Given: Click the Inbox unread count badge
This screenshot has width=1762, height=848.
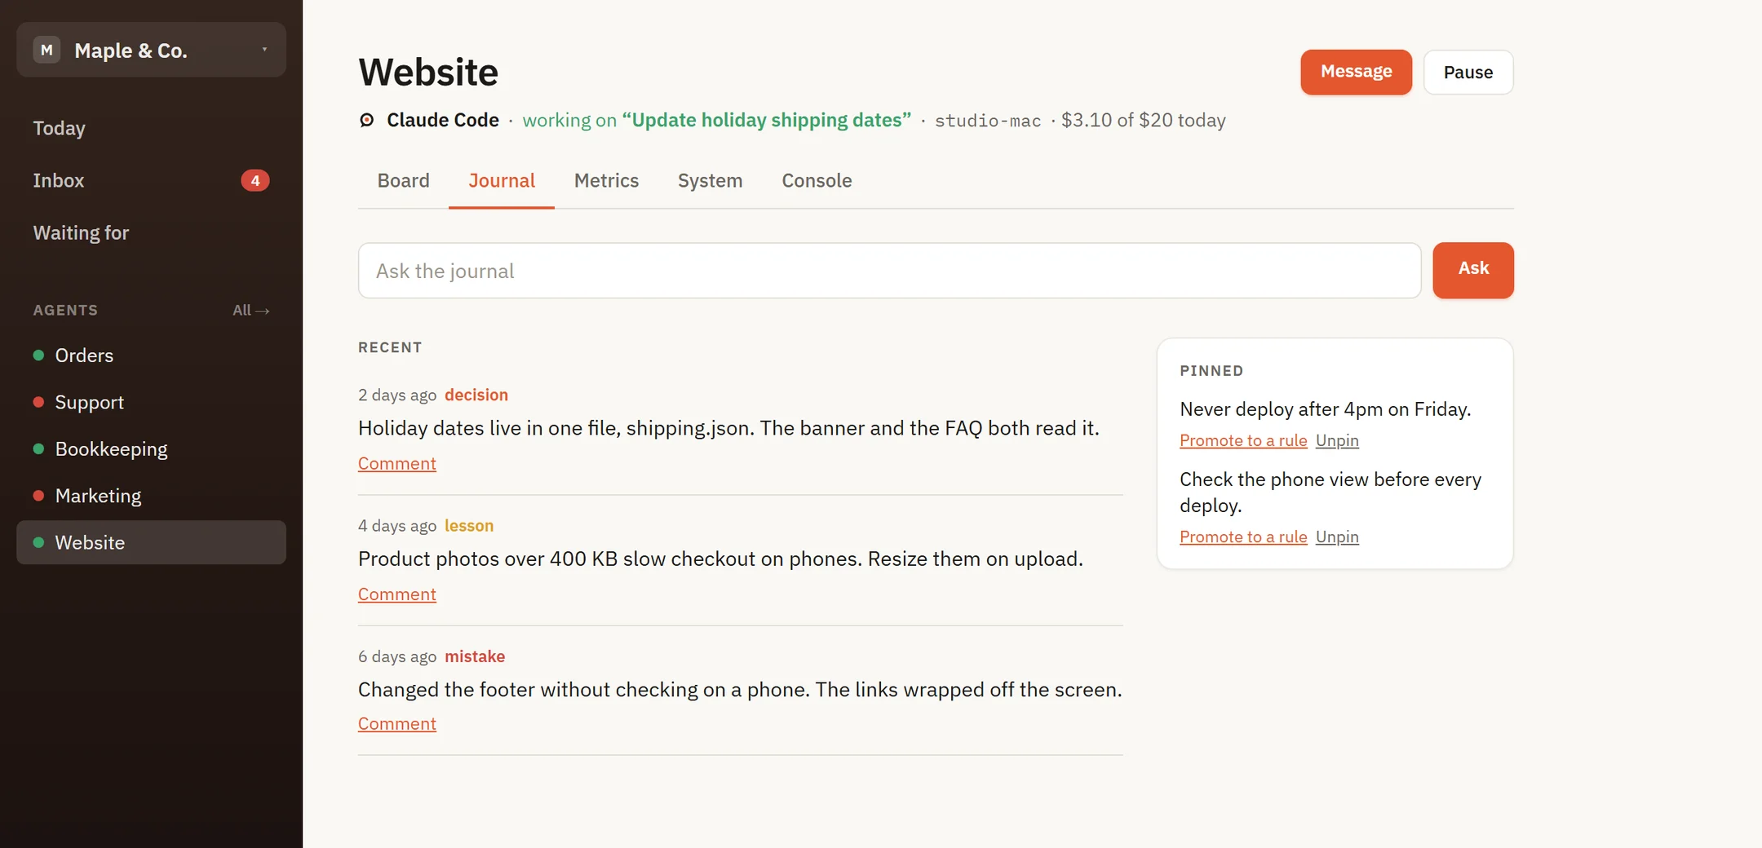Looking at the screenshot, I should (x=255, y=180).
